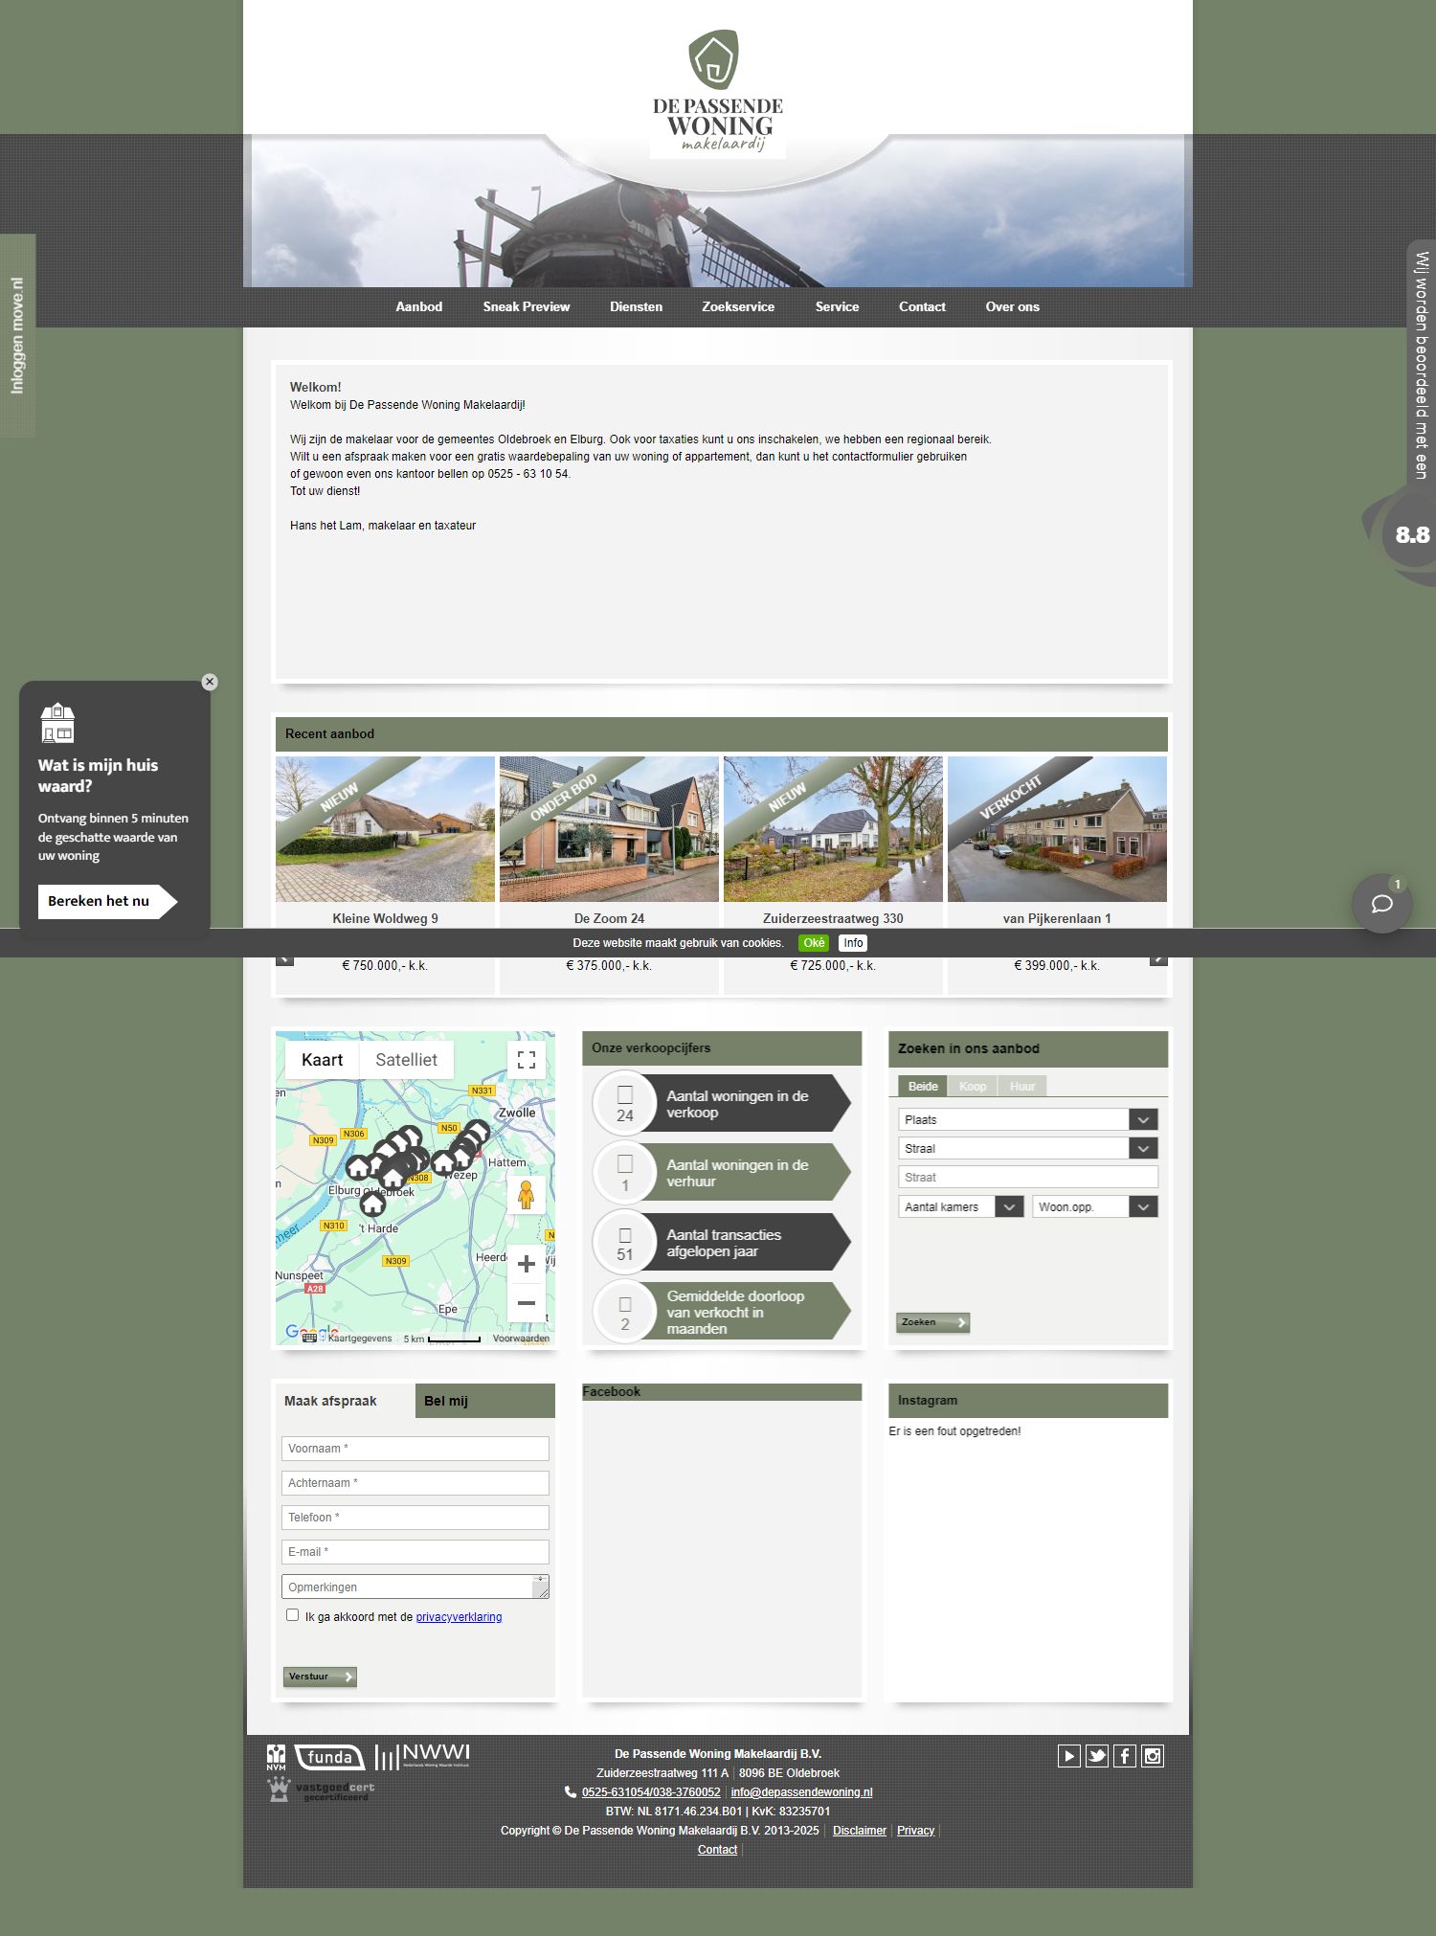Image resolution: width=1436 pixels, height=1936 pixels.
Task: Switch to the Beide search tab
Action: pos(923,1086)
